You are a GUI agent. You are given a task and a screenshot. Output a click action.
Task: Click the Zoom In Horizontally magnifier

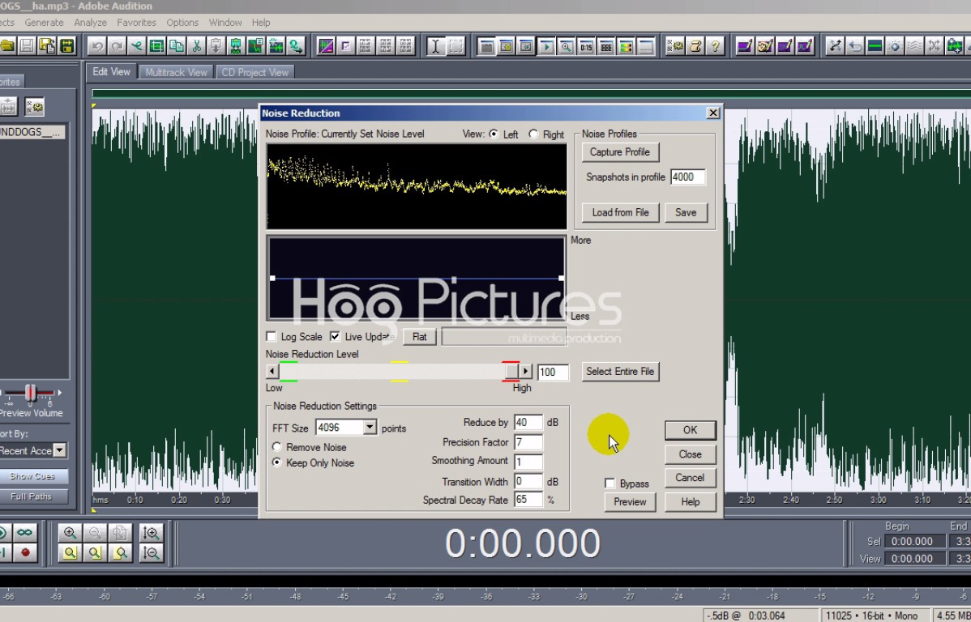(x=70, y=532)
